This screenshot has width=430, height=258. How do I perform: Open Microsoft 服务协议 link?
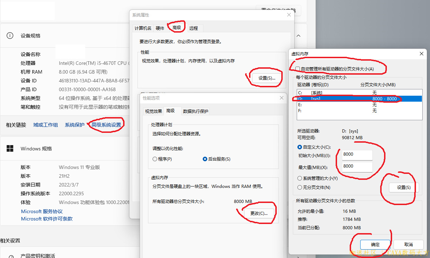[x=42, y=211]
